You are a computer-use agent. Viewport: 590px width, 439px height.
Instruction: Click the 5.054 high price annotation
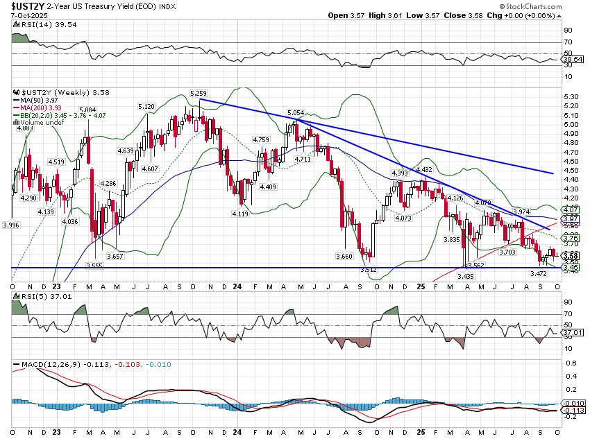tap(296, 113)
